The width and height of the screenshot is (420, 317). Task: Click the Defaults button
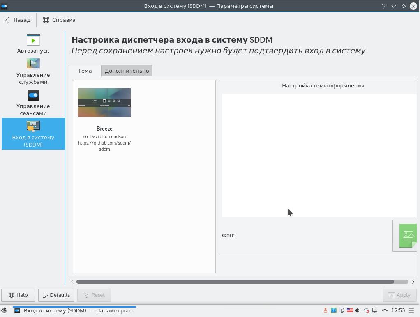(x=56, y=295)
